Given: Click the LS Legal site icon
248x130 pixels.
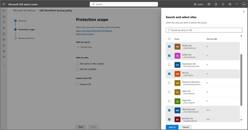Looking at the screenshot, I should [177, 101].
